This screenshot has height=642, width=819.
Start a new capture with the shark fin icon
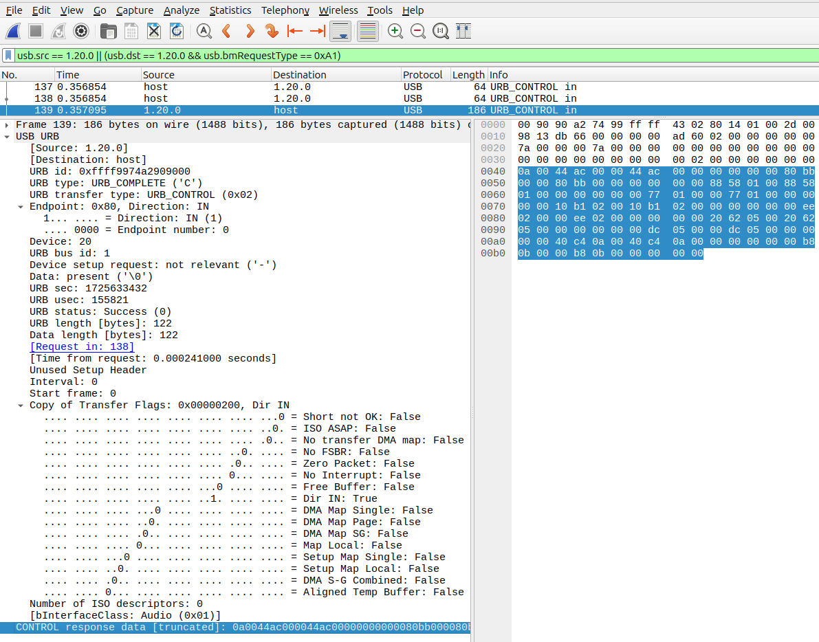point(14,31)
